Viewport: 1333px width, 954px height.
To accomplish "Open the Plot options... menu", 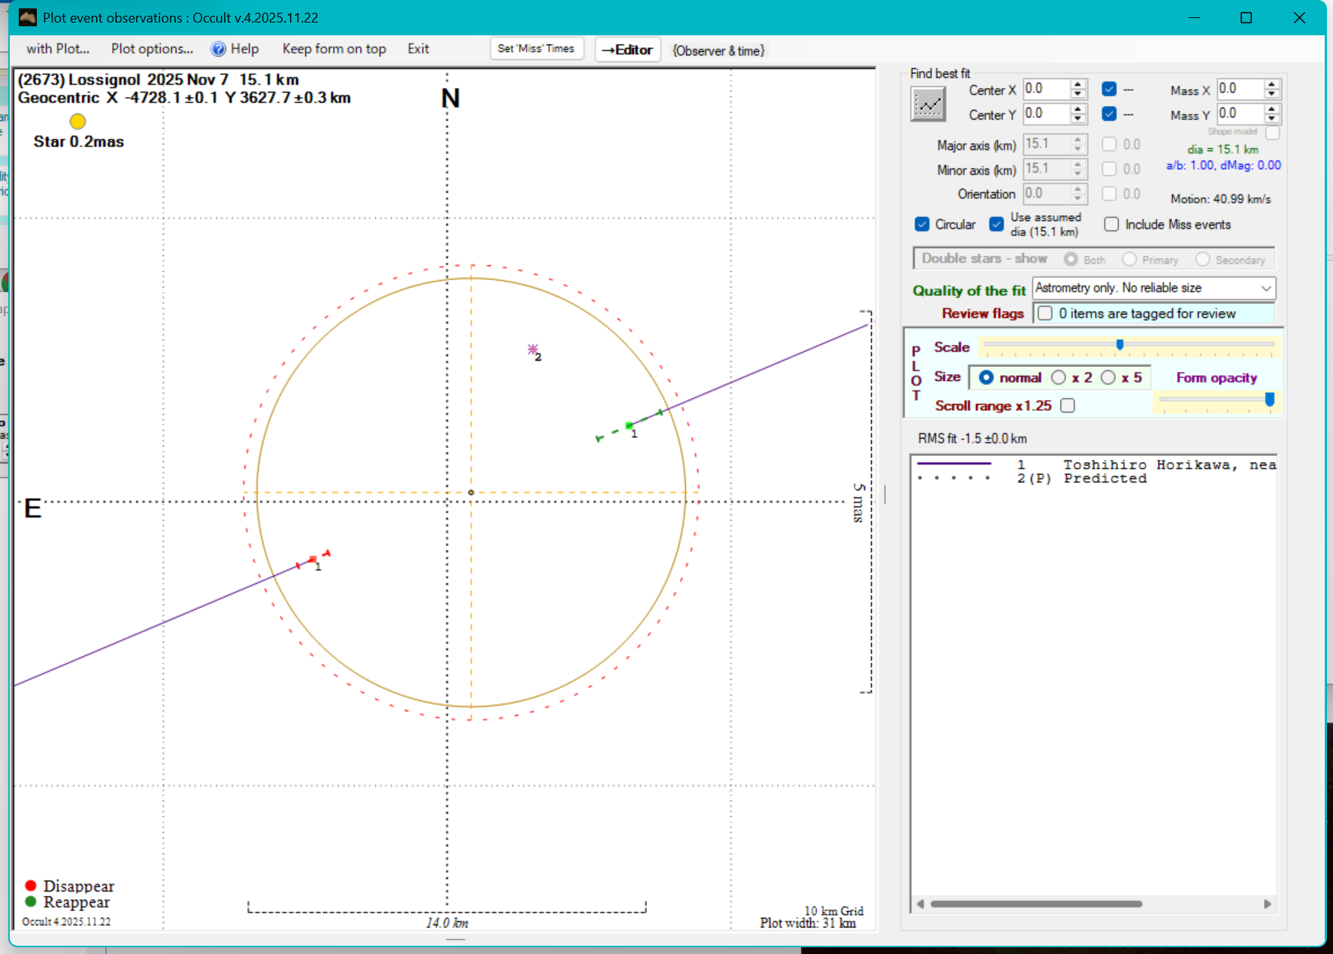I will pos(152,49).
